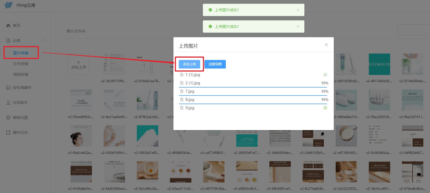Click the 轻松淘素材 image icon
The image size is (430, 193).
click(x=8, y=88)
